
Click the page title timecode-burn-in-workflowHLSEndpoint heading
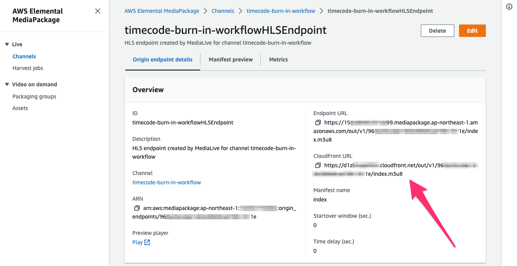[225, 30]
